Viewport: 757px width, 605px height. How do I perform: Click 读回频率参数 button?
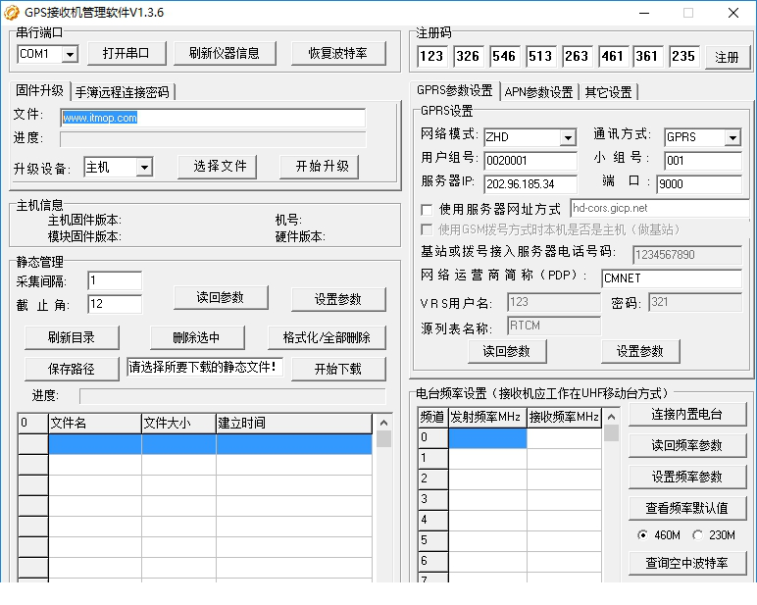[687, 445]
